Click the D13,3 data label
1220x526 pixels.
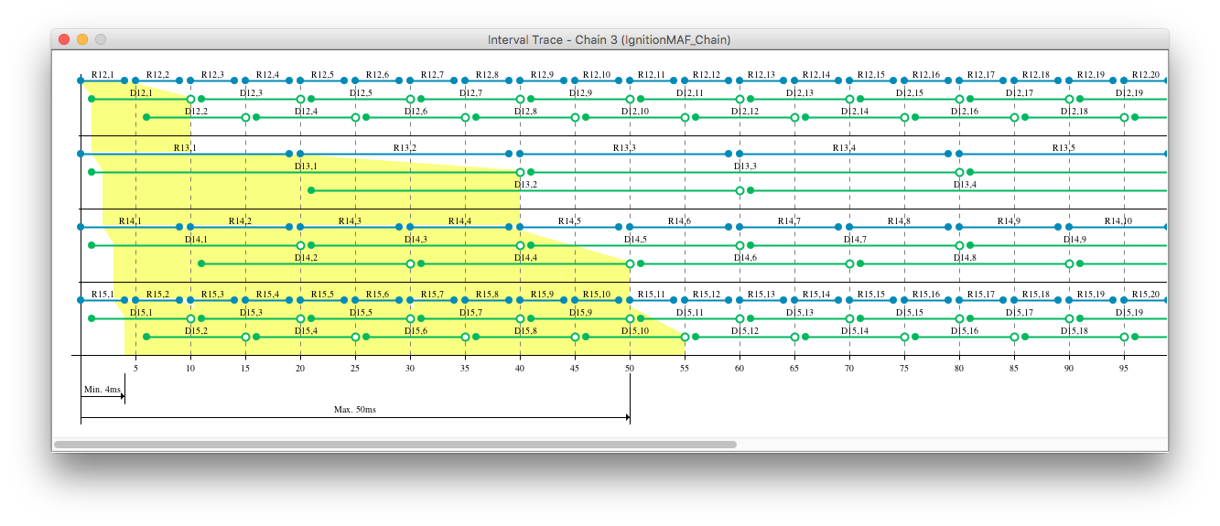pyautogui.click(x=745, y=166)
